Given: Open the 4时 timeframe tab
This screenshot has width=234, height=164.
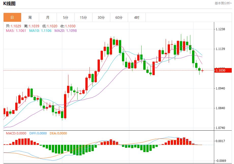Looking at the screenshot, I should 137,17.
